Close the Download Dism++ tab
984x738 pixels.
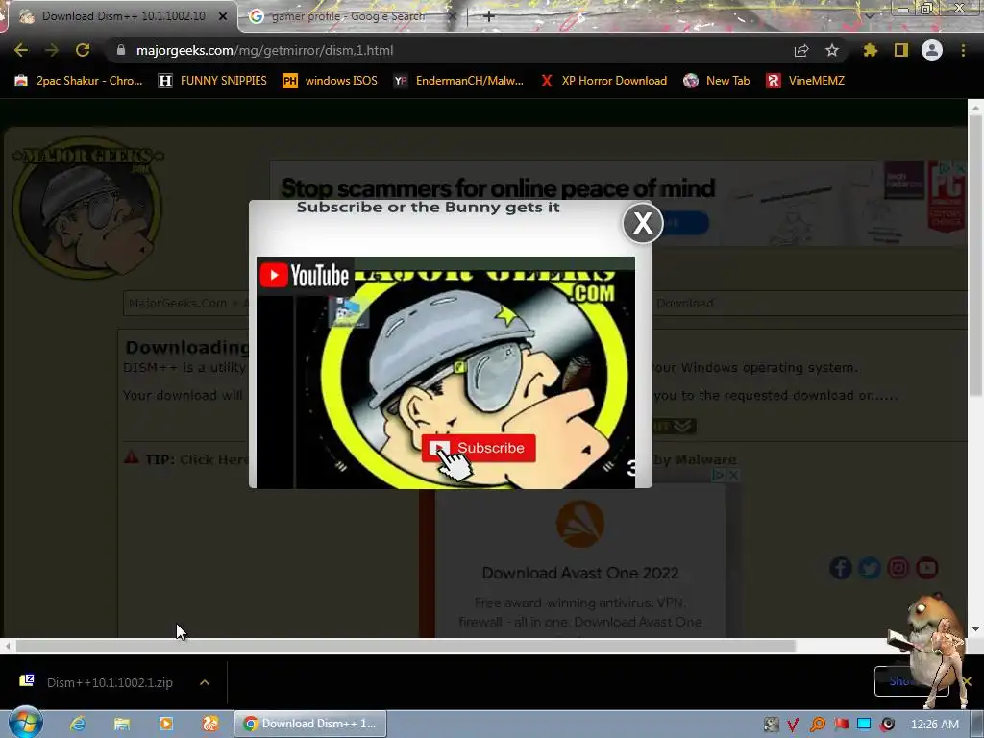(222, 16)
